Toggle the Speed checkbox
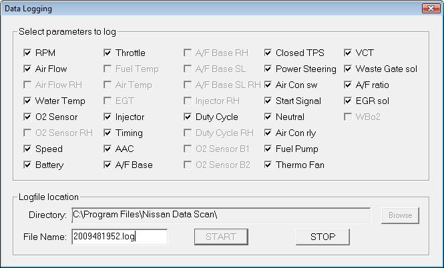 point(27,149)
